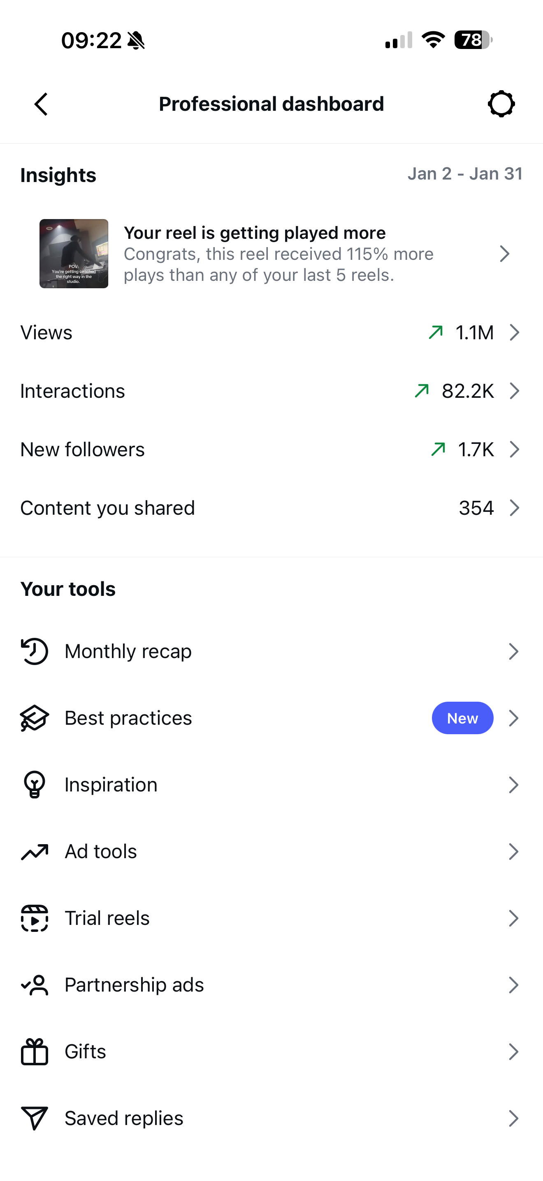Open dashboard settings gear icon
Viewport: 543px width, 1181px height.
(501, 104)
